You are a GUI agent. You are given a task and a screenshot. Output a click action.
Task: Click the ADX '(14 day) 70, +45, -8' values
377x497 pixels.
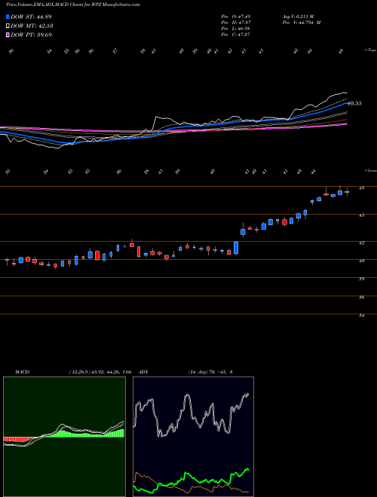tap(210, 372)
